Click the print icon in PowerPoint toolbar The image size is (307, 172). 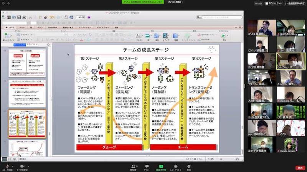click(24, 17)
